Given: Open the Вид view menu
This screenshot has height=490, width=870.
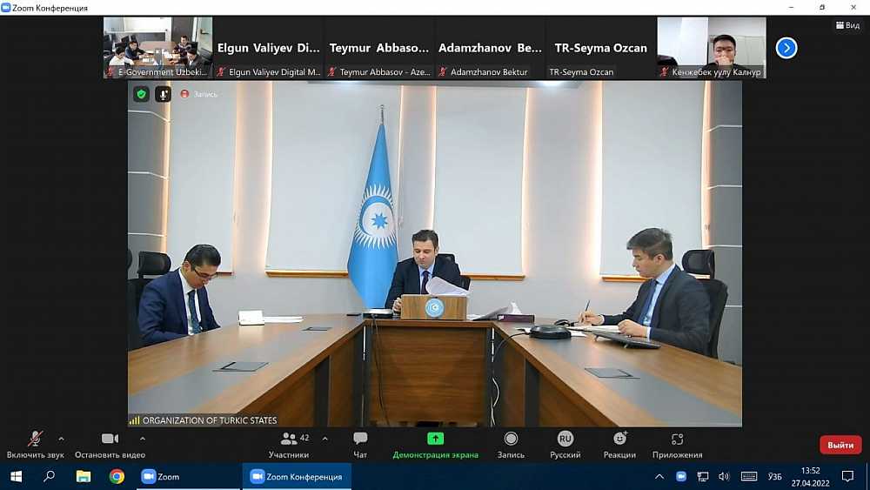Looking at the screenshot, I should click(x=847, y=25).
